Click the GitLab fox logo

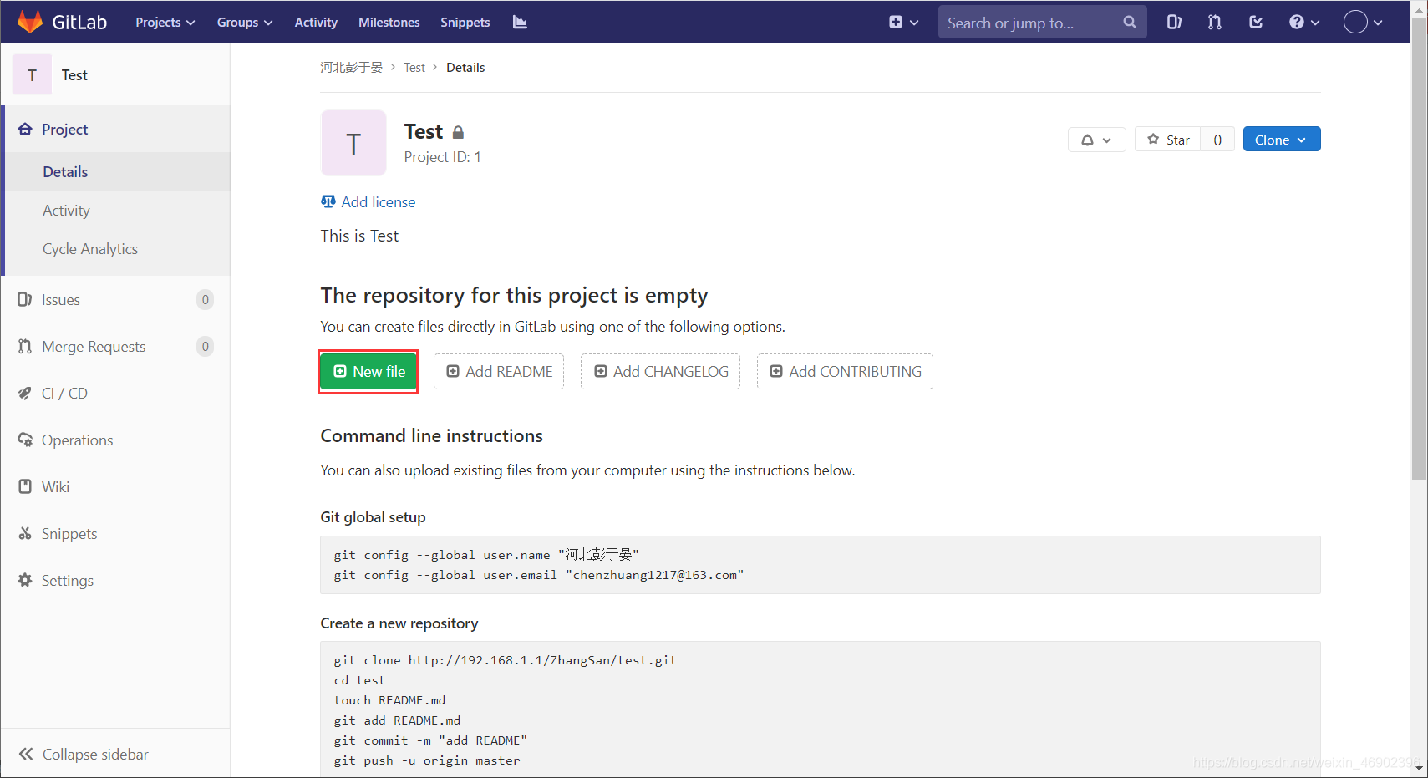pyautogui.click(x=30, y=22)
